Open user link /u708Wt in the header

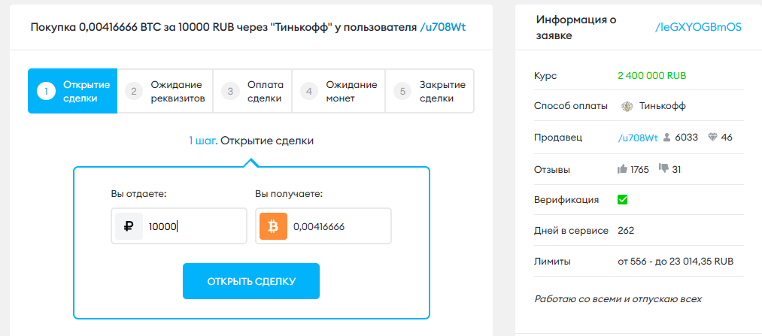[443, 27]
